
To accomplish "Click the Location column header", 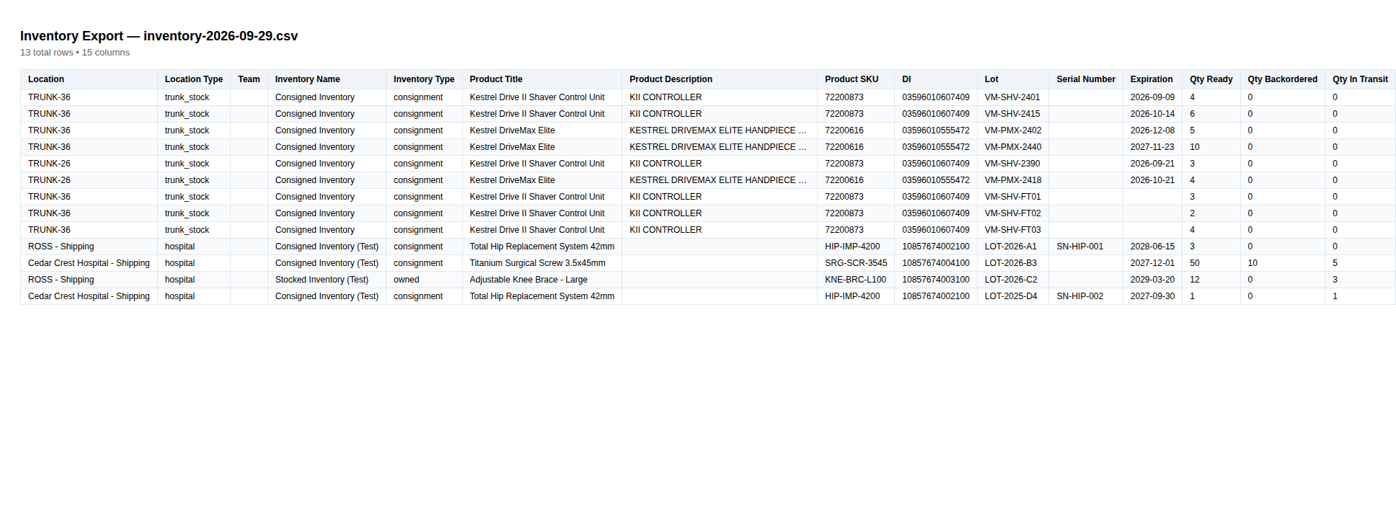I will pos(89,79).
